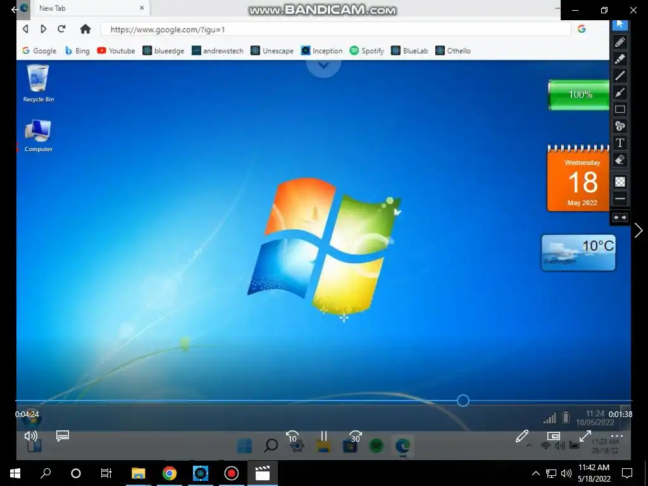Viewport: 648px width, 486px height.
Task: Click the search magnifier in recorded taskbar
Action: (x=271, y=445)
